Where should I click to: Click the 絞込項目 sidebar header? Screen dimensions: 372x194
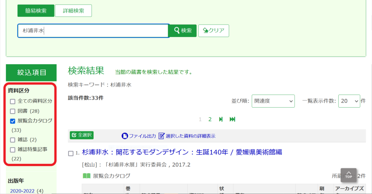pos(31,73)
